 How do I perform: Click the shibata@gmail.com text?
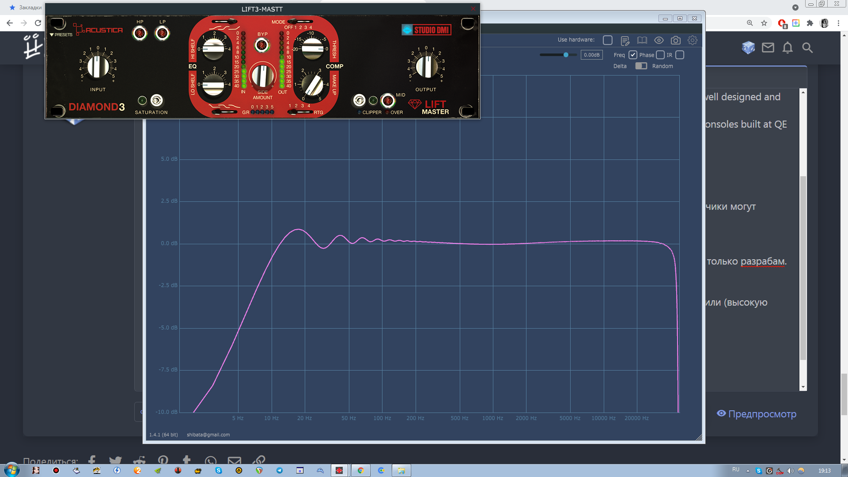208,435
